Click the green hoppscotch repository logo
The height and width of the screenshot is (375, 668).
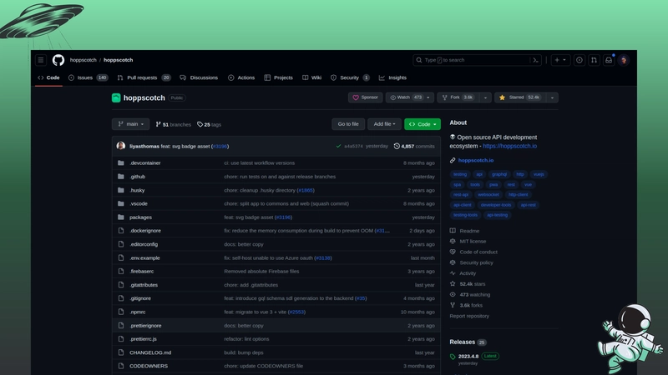click(116, 97)
